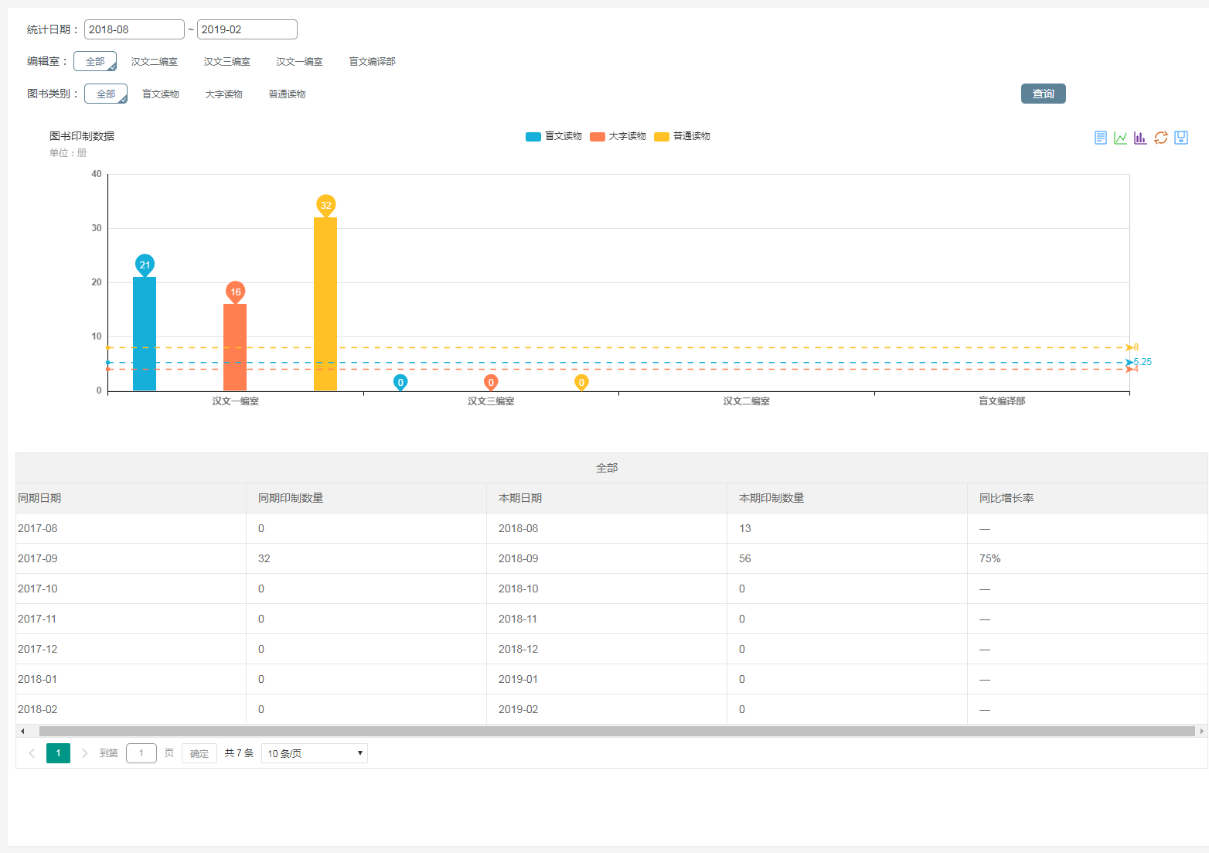The image size is (1209, 853).
Task: Click the 16 marker on the orange bar
Action: click(235, 292)
